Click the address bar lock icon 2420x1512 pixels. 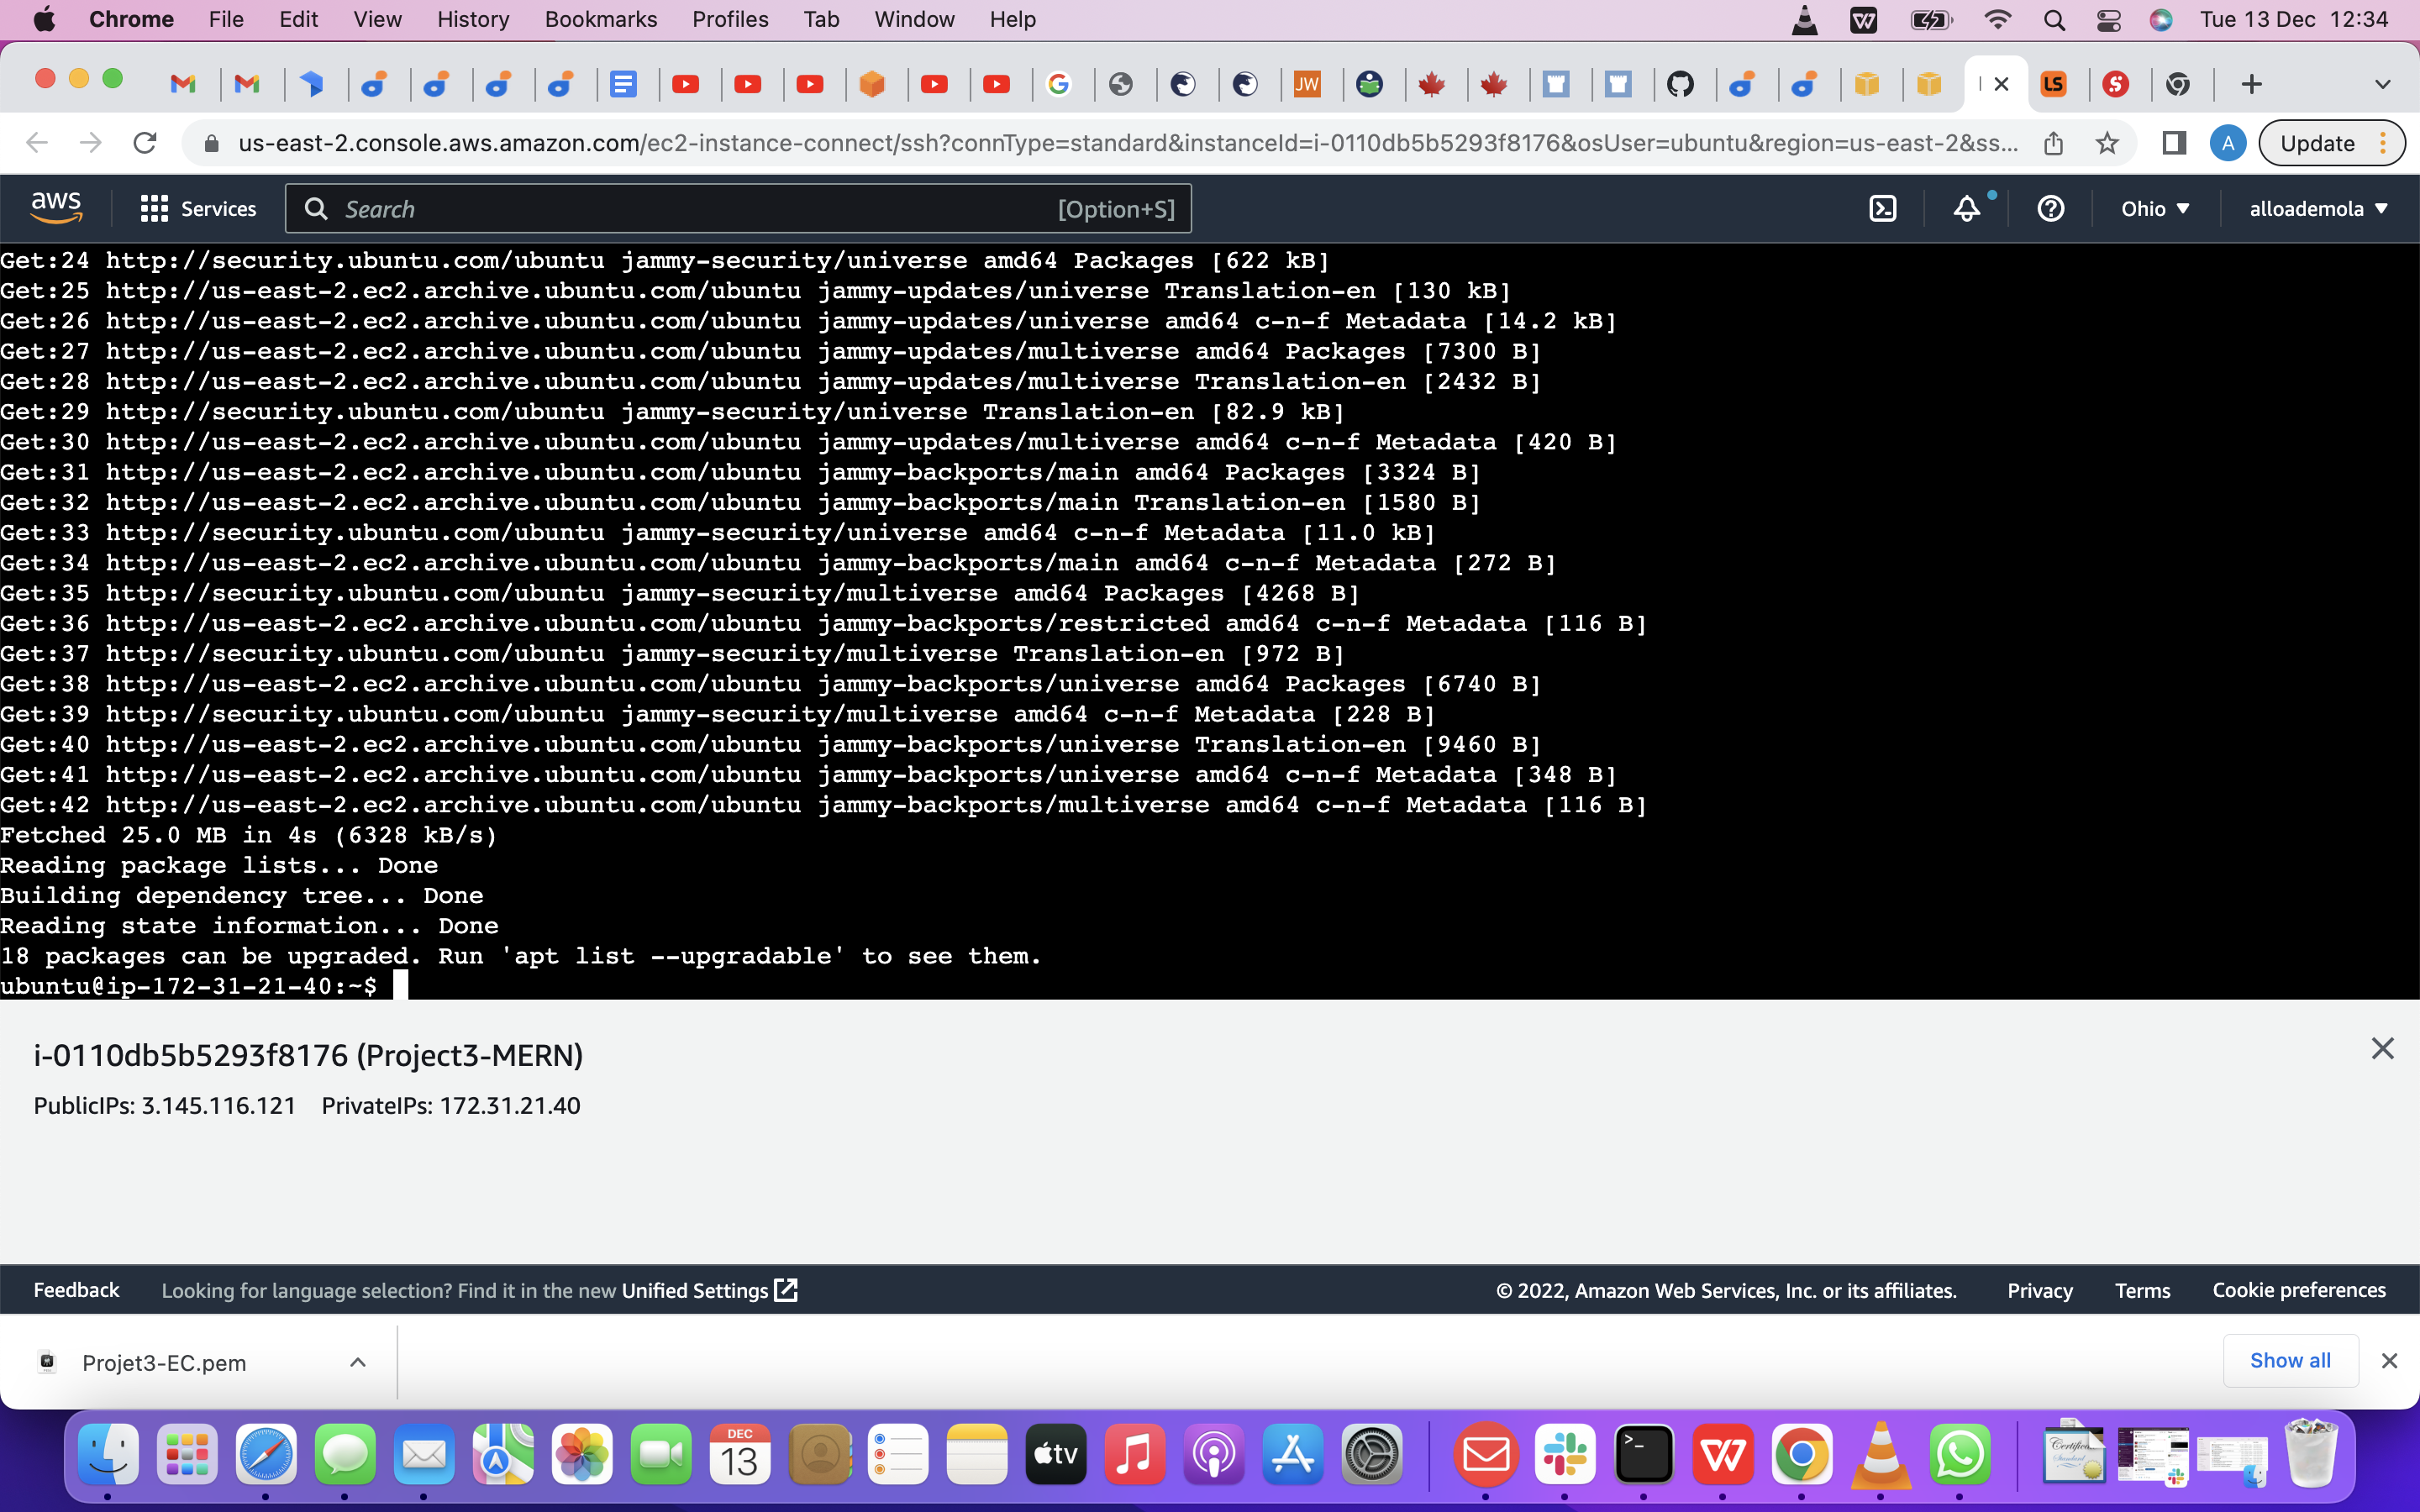pyautogui.click(x=211, y=142)
